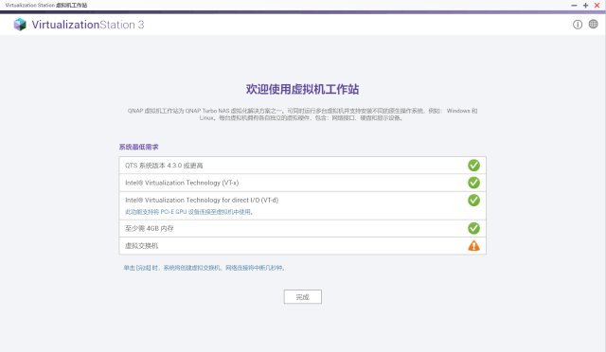Click the 系统最低需求 section heading
The width and height of the screenshot is (606, 352).
tap(139, 147)
